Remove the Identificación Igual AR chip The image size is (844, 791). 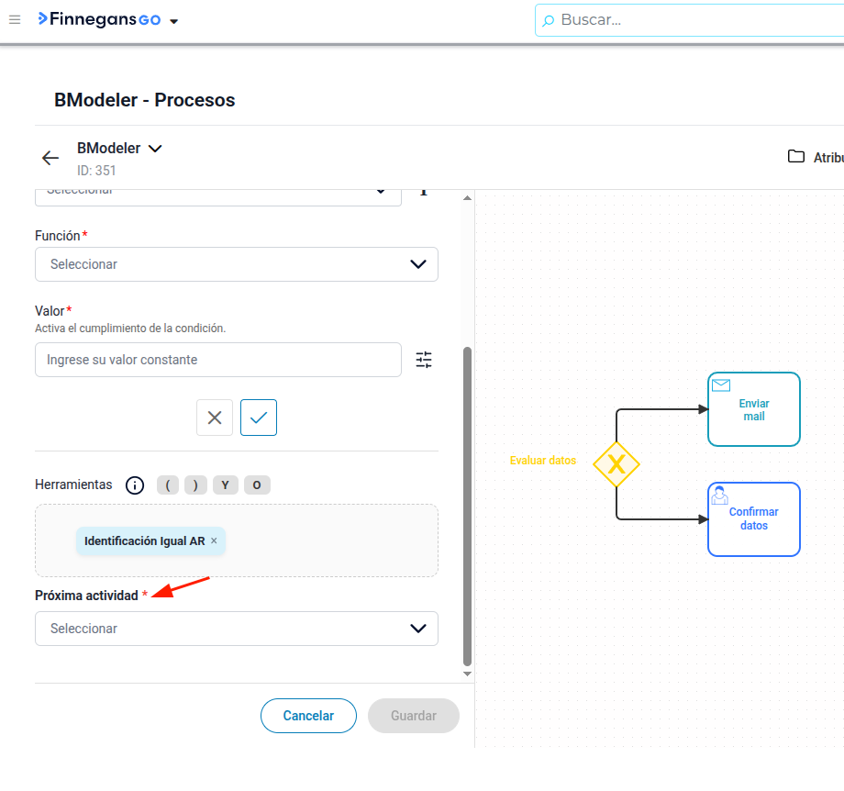click(x=214, y=540)
